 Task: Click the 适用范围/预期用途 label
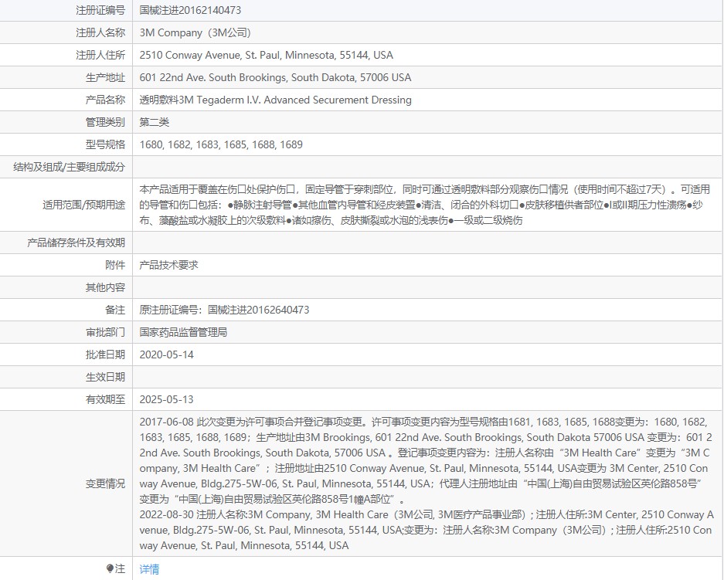click(x=84, y=205)
